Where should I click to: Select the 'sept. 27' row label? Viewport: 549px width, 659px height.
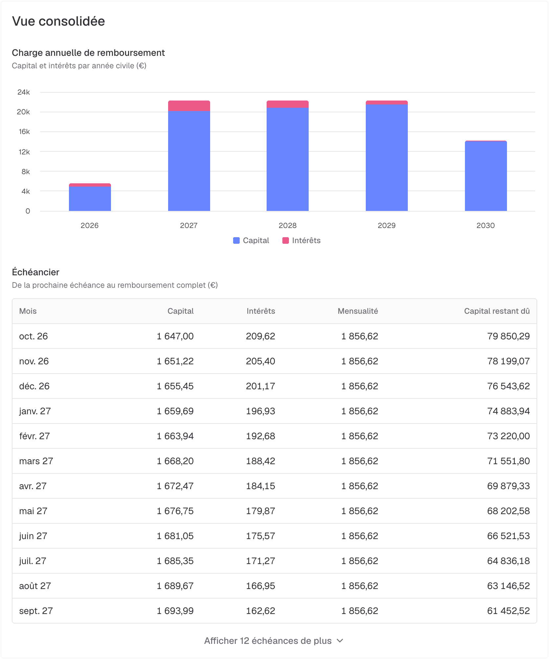(x=36, y=611)
